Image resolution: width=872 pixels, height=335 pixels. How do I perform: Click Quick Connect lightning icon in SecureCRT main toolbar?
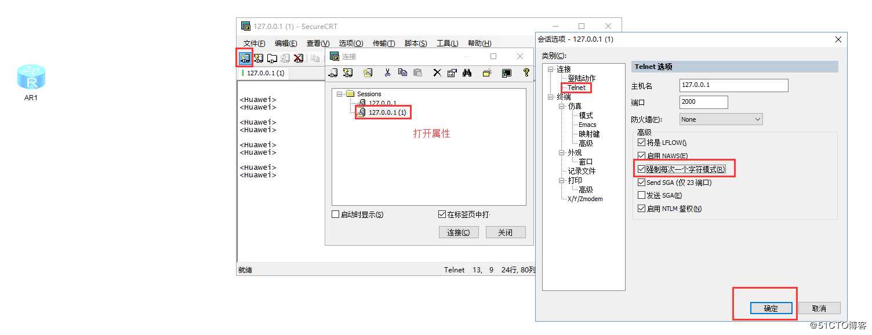coord(258,58)
